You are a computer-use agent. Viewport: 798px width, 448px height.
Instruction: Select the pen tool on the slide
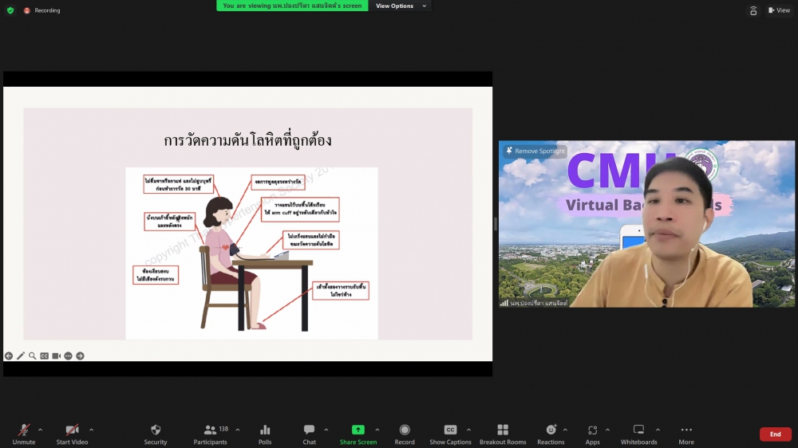click(21, 356)
